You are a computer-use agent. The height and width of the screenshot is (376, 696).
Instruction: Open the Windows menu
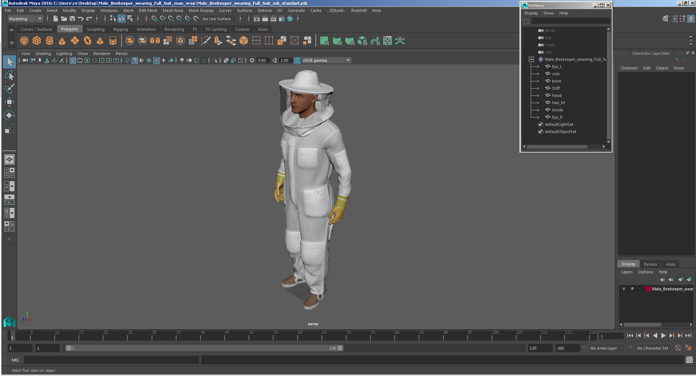(109, 10)
